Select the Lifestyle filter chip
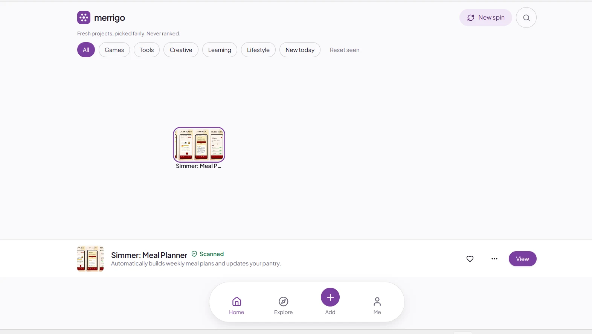The image size is (592, 334). [258, 50]
